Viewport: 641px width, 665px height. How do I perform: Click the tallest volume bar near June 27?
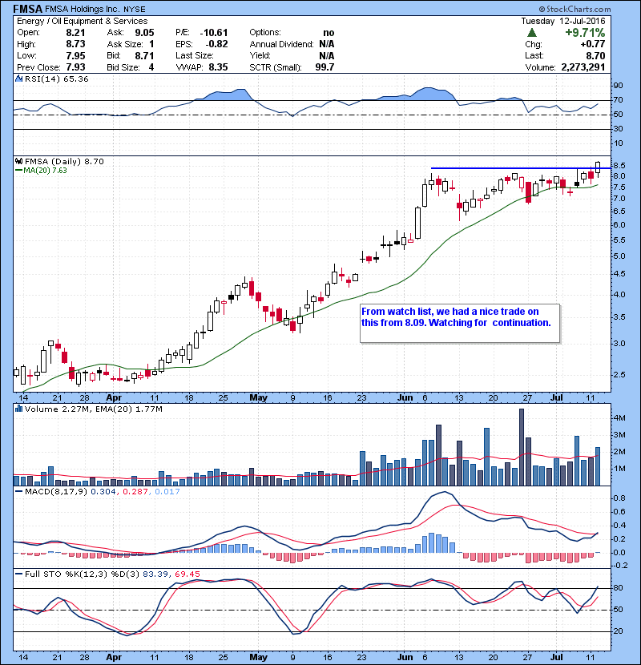[522, 447]
